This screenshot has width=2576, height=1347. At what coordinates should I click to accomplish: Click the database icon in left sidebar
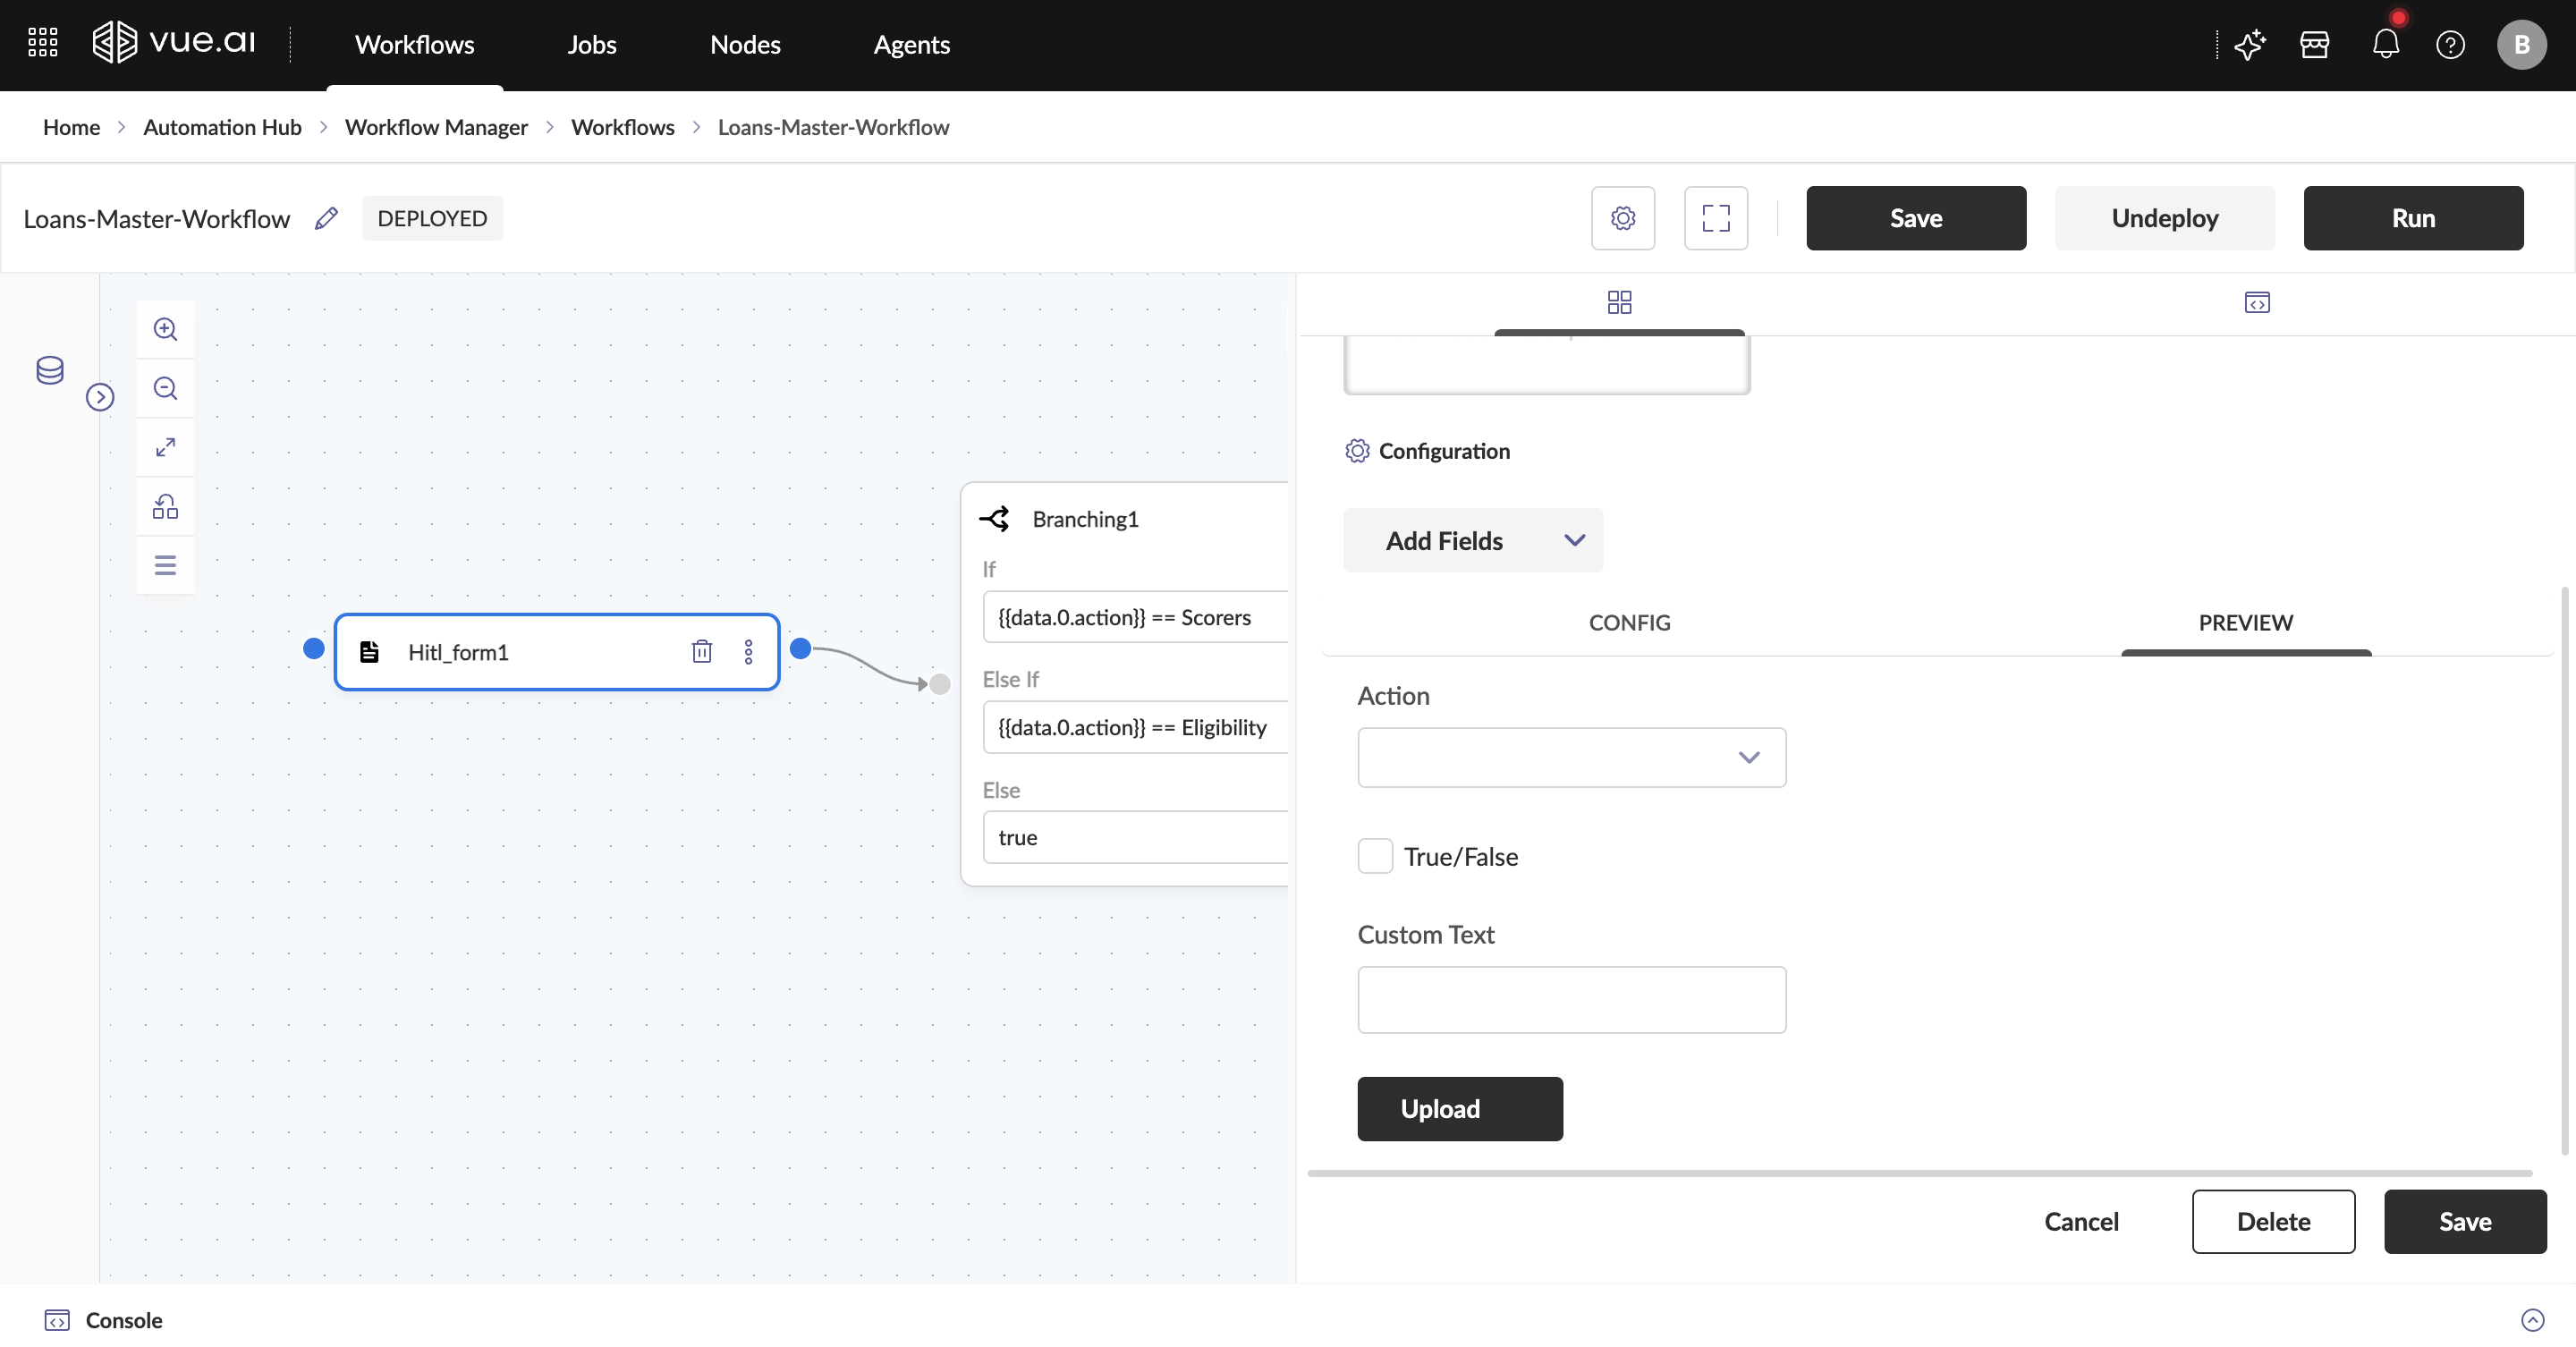click(50, 370)
